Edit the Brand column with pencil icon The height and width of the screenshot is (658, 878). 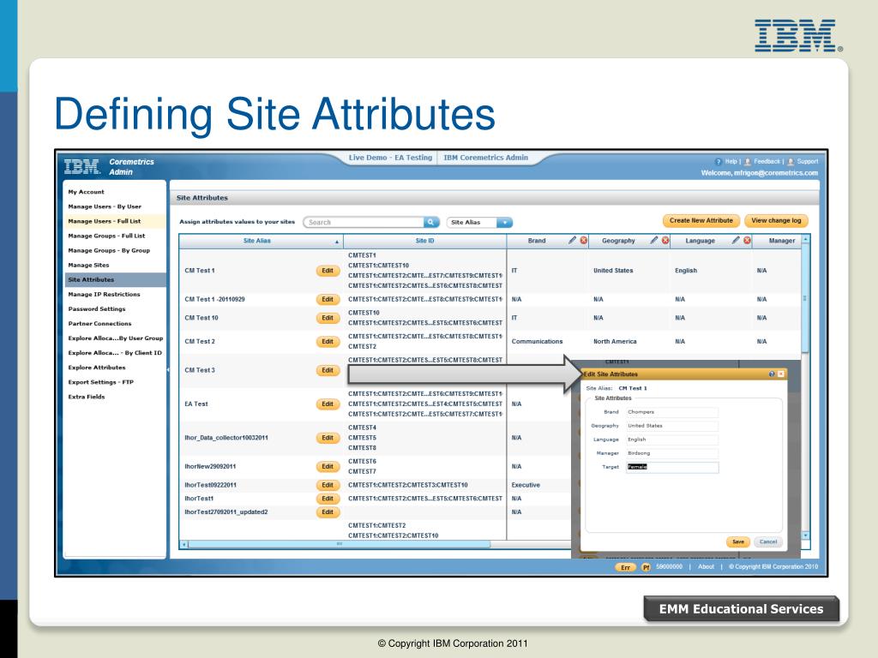572,240
